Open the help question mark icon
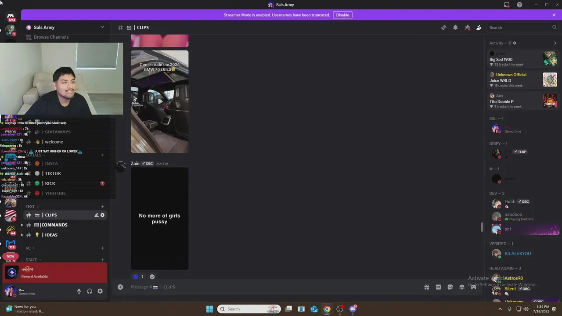The height and width of the screenshot is (316, 562). 519,5
